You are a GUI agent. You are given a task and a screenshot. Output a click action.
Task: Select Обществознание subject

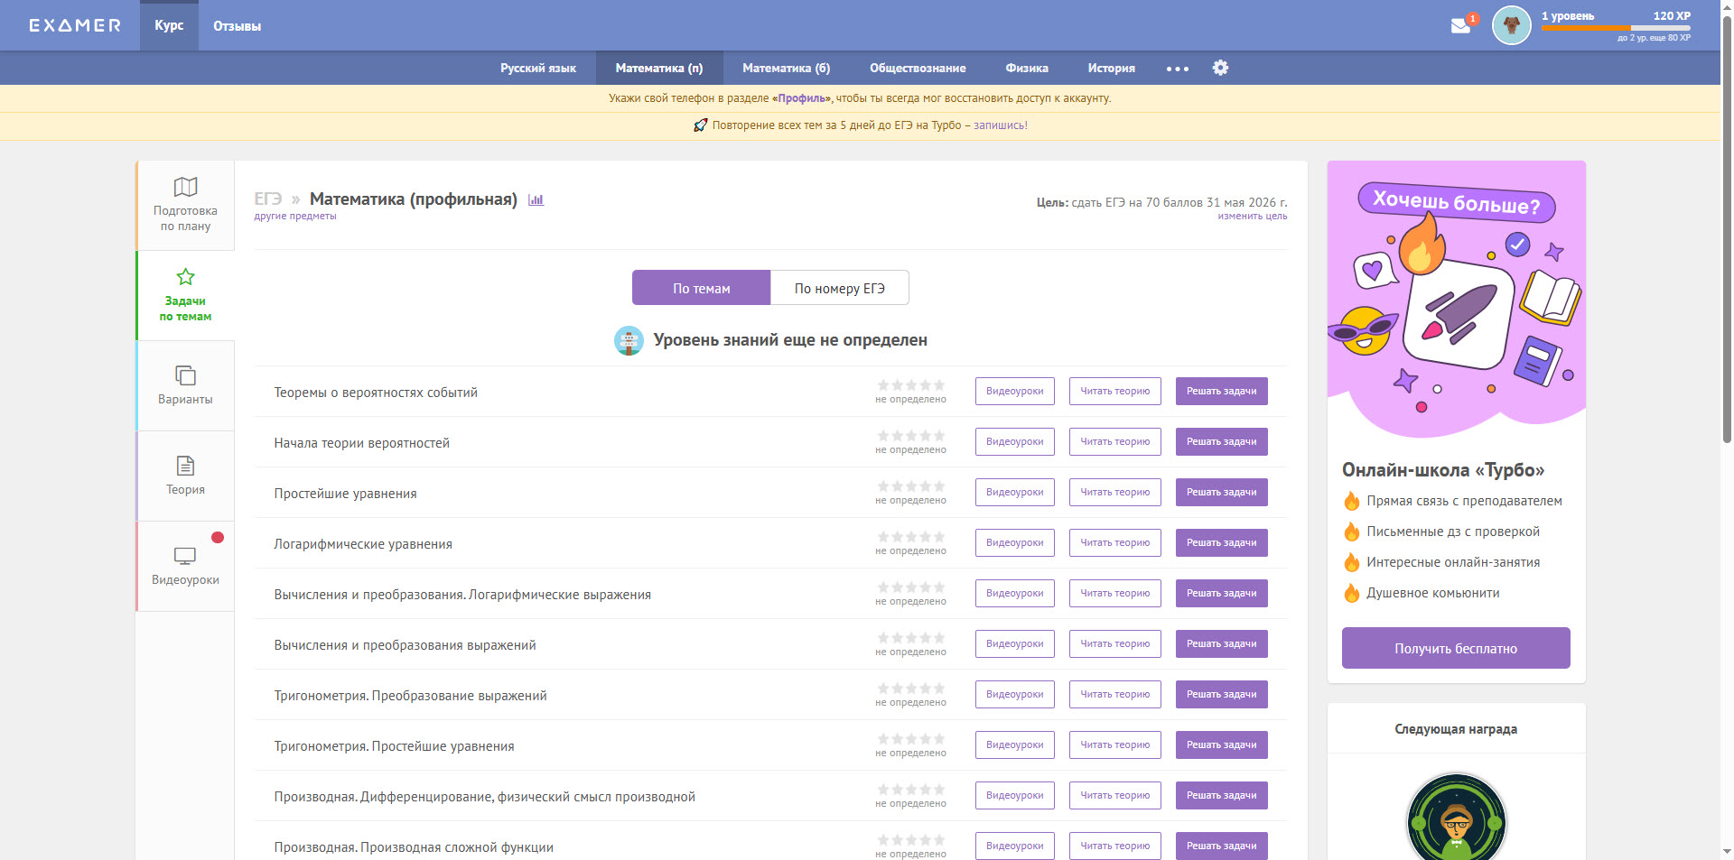[x=918, y=68]
